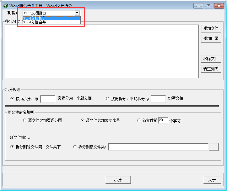Select the 按份拆分 radio button

coord(107,99)
